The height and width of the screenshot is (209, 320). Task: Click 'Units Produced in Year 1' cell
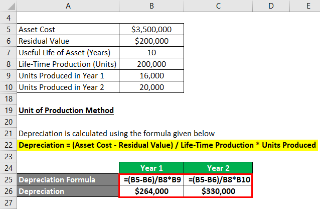pyautogui.click(x=68, y=76)
